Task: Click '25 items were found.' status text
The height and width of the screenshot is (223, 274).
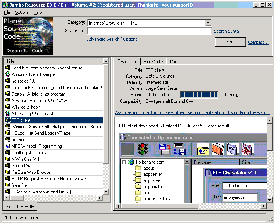Action: tap(22, 217)
